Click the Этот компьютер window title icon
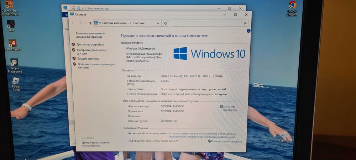The height and width of the screenshot is (160, 356). [x=66, y=8]
